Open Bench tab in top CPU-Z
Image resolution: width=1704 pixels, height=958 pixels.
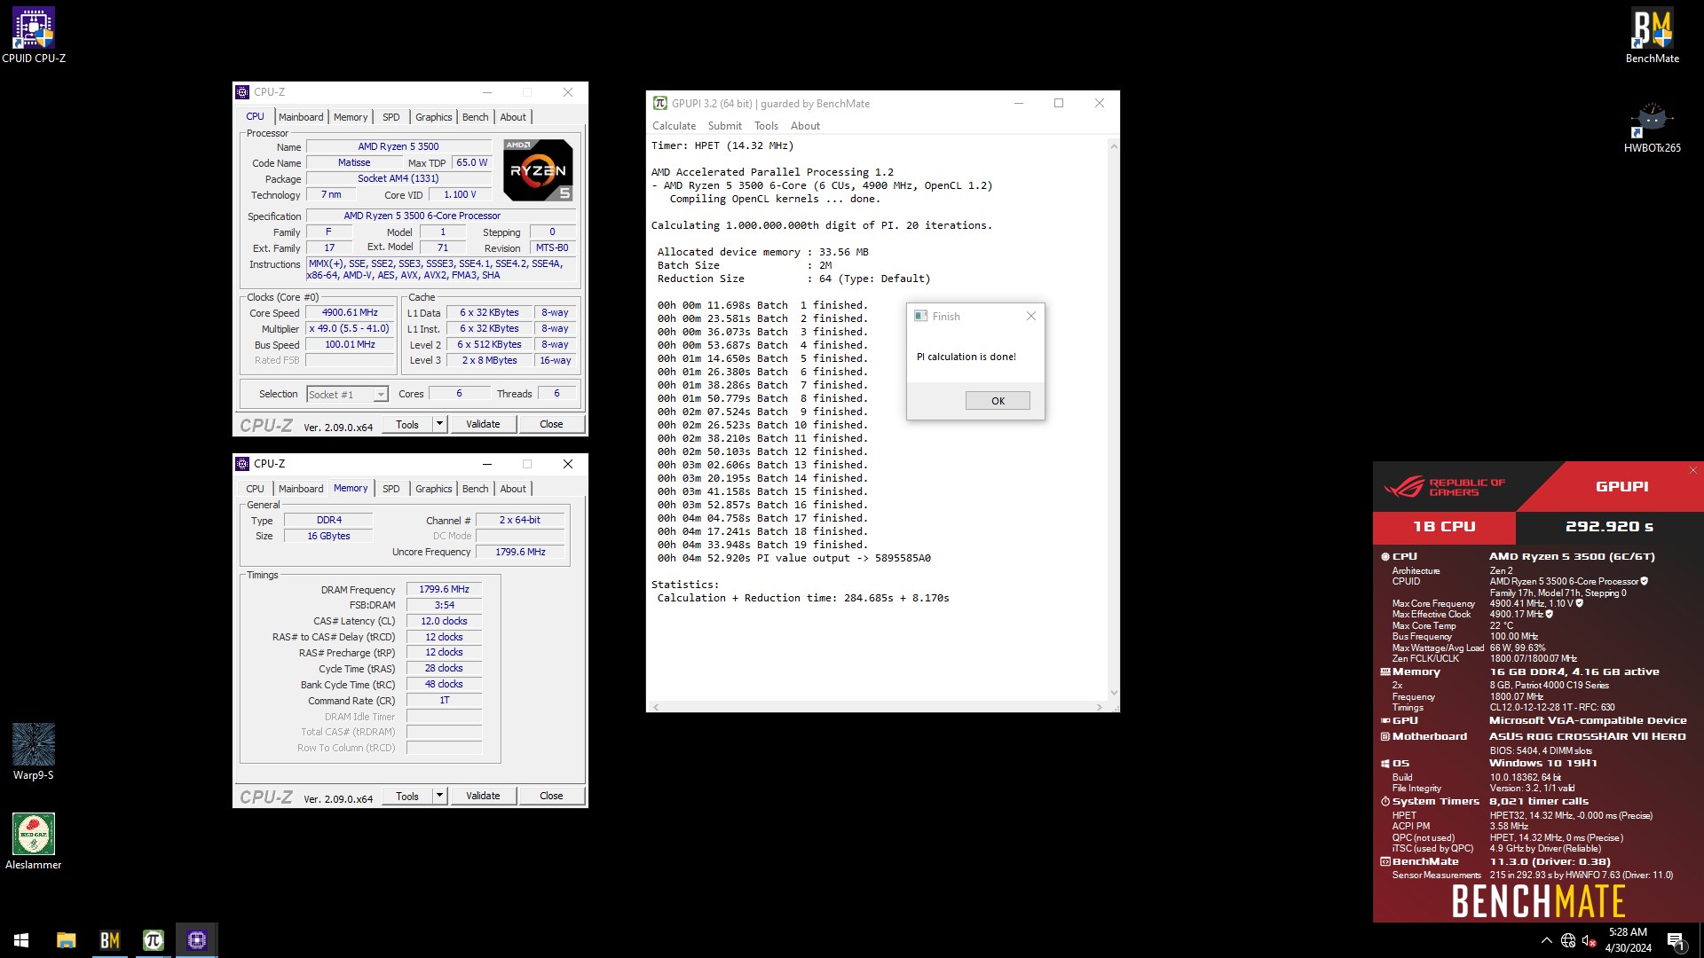pyautogui.click(x=476, y=117)
